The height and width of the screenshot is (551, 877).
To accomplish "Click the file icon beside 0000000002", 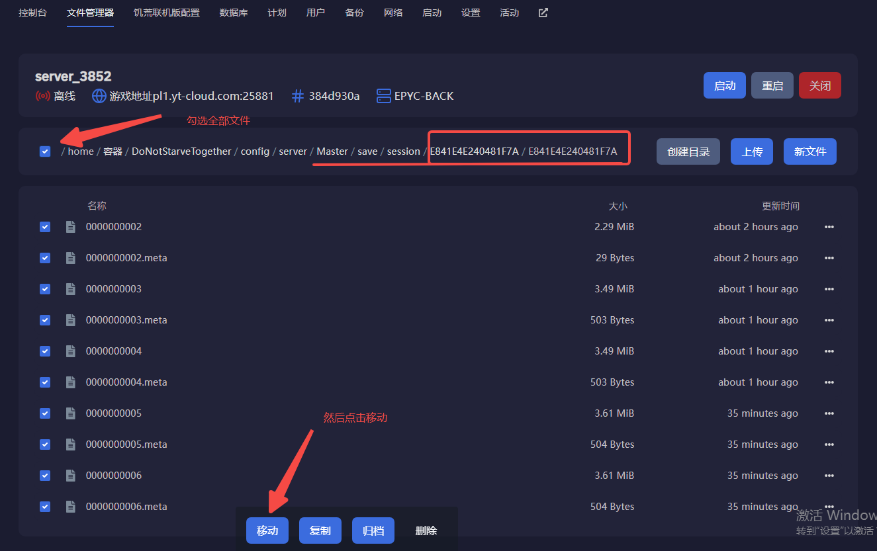I will click(x=70, y=227).
